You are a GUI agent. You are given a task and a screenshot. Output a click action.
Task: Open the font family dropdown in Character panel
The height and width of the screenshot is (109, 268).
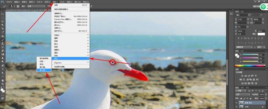coord(242,15)
